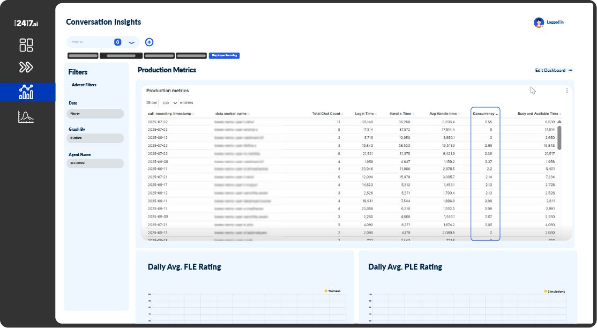Sort table by Total Chat Count header
This screenshot has height=328, width=597.
coord(327,114)
